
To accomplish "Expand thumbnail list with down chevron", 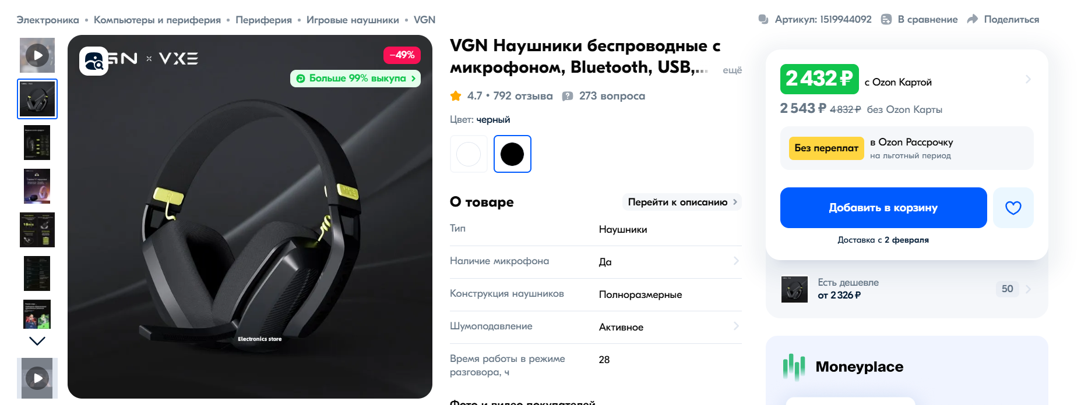I will pyautogui.click(x=37, y=341).
